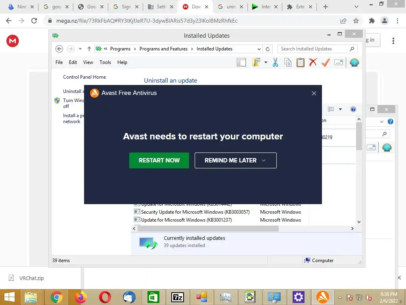
Task: Open Opera from the taskbar
Action: (x=105, y=297)
